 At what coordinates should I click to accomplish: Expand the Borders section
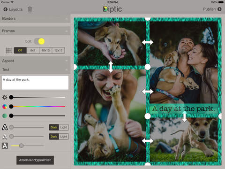35,19
